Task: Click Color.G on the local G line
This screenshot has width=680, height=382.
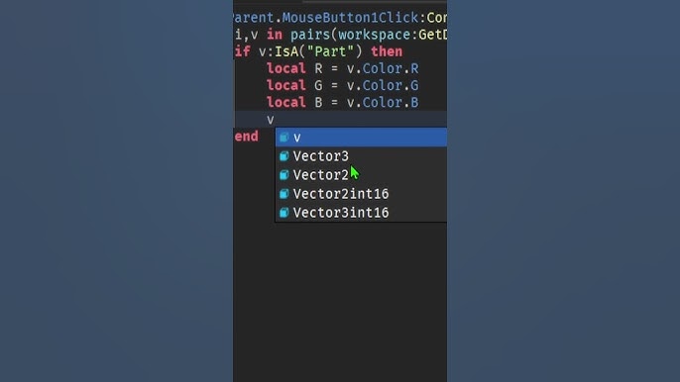Action: 391,85
